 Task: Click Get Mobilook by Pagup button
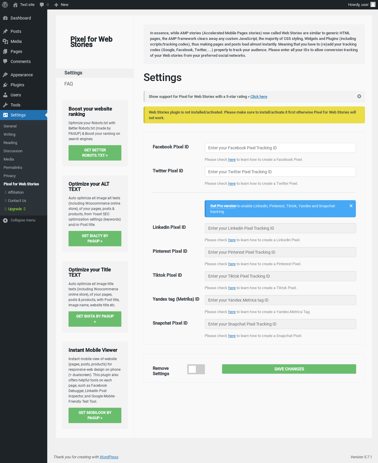point(95,415)
